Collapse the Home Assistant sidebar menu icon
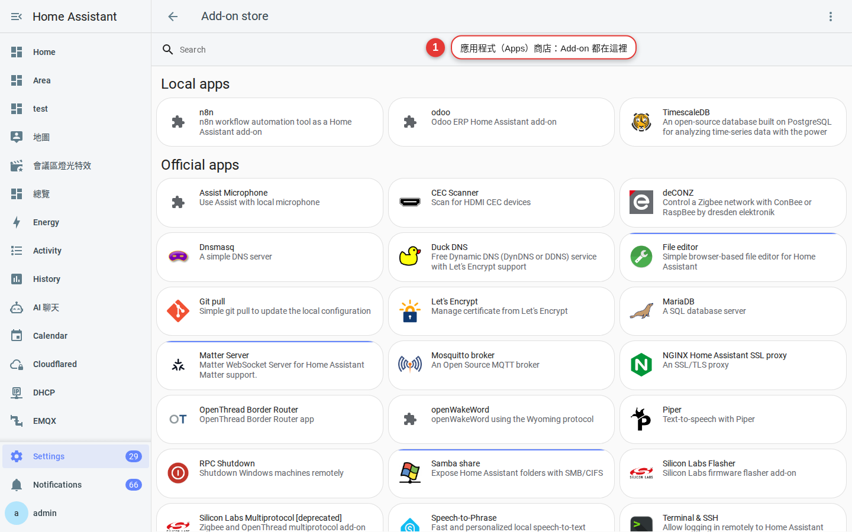Screen dimensions: 852x532 click(17, 17)
